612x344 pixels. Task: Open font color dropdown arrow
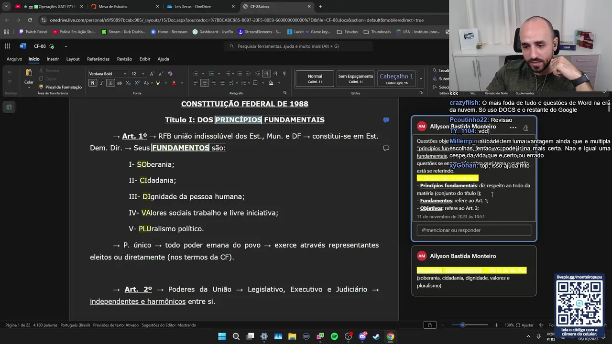point(182,83)
